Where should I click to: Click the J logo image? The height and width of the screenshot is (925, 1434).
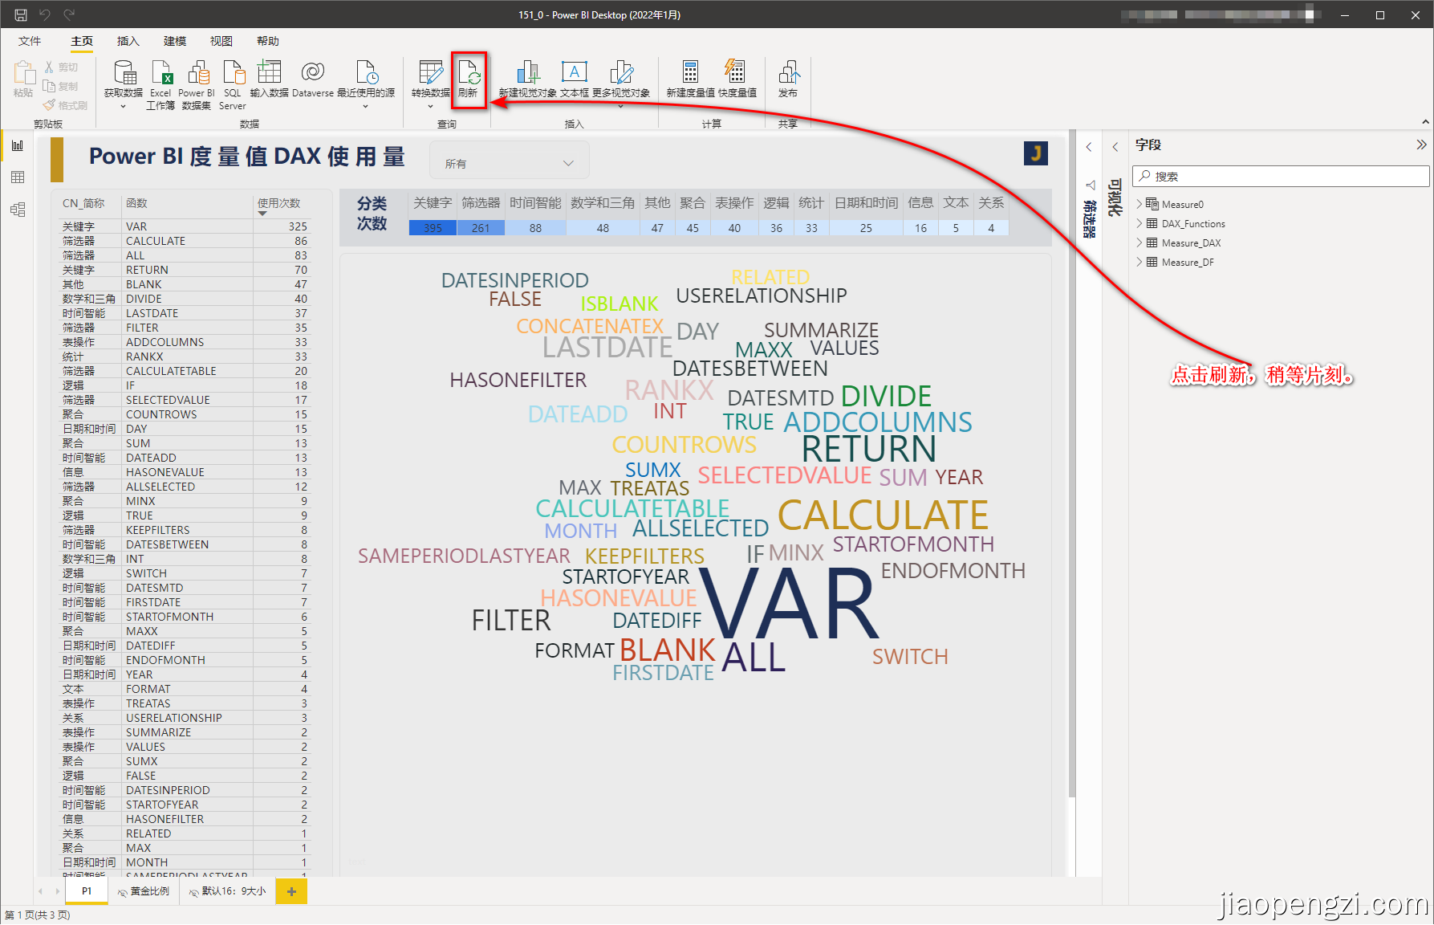point(1036,153)
